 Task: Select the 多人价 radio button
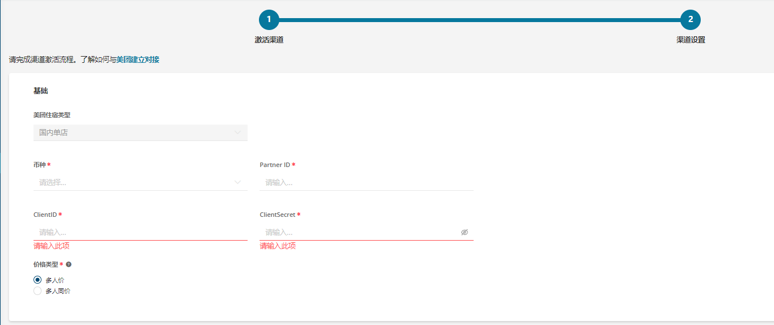coord(37,280)
